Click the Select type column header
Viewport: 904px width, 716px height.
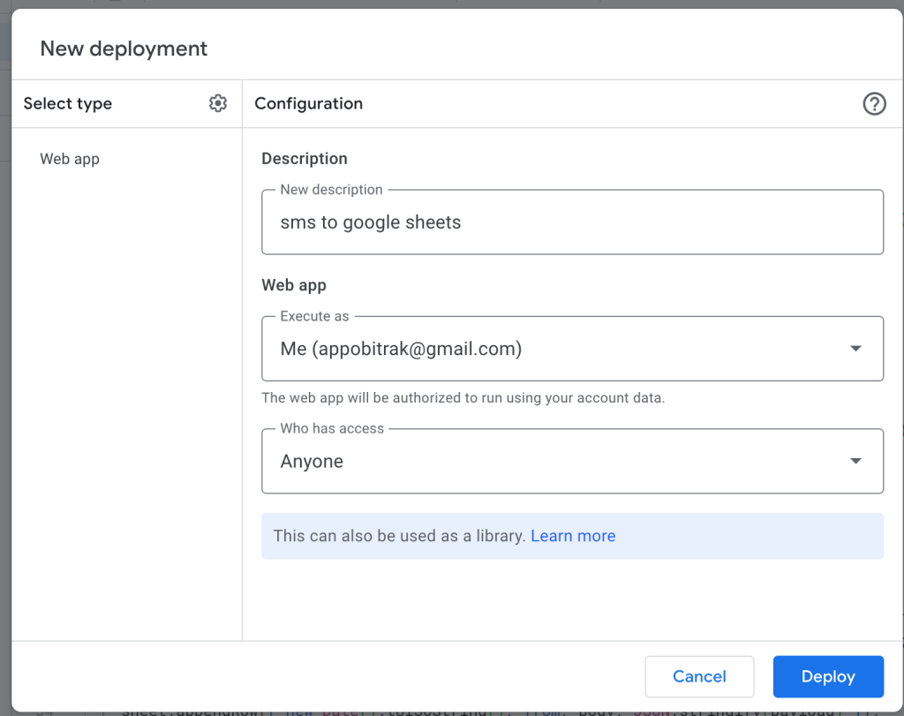tap(68, 103)
